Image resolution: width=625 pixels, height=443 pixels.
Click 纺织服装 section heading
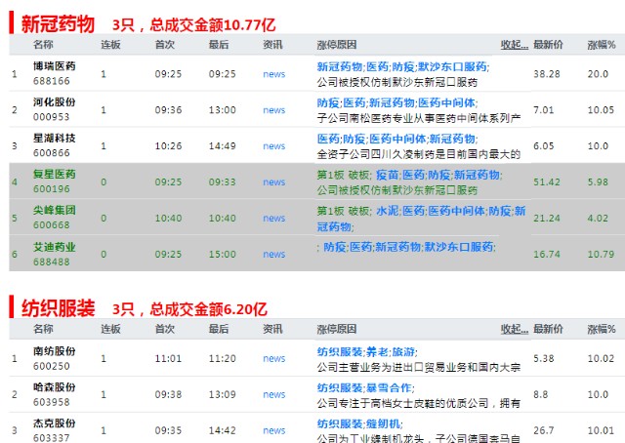pyautogui.click(x=58, y=308)
